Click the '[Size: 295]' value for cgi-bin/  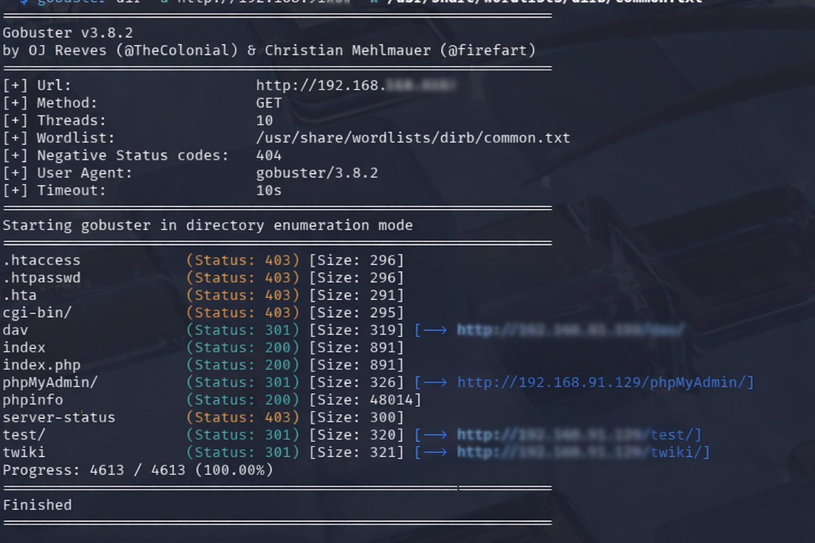pos(357,313)
